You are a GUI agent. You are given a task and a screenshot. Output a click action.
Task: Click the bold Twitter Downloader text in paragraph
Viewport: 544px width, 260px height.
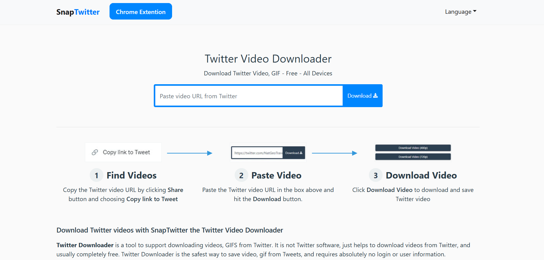[x=85, y=245]
